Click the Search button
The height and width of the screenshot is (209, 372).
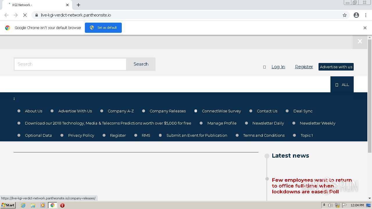(141, 64)
